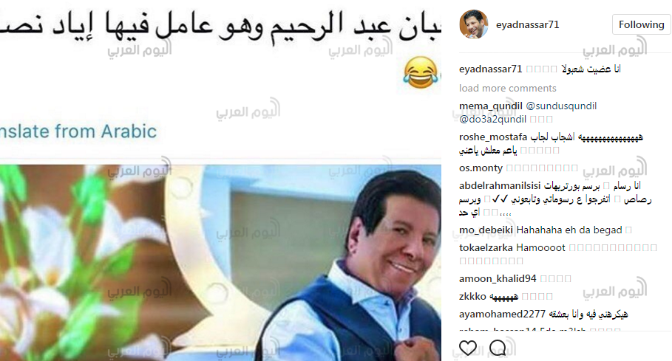Toggle the Following button
The width and height of the screenshot is (672, 361).
tap(641, 24)
